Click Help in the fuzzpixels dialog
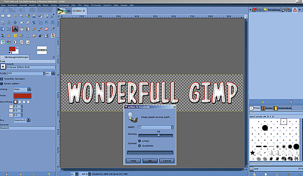The height and width of the screenshot is (176, 303). 133,161
